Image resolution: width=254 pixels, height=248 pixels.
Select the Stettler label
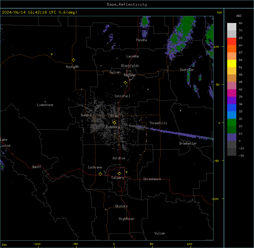[x=187, y=70]
